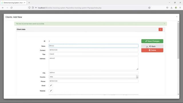Open the green extension icon in the toolbar
Screen dimensions: 183x103
point(176,8)
